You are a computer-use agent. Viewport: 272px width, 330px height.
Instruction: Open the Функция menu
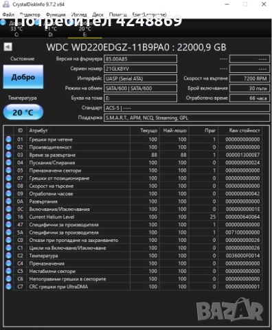coord(56,14)
